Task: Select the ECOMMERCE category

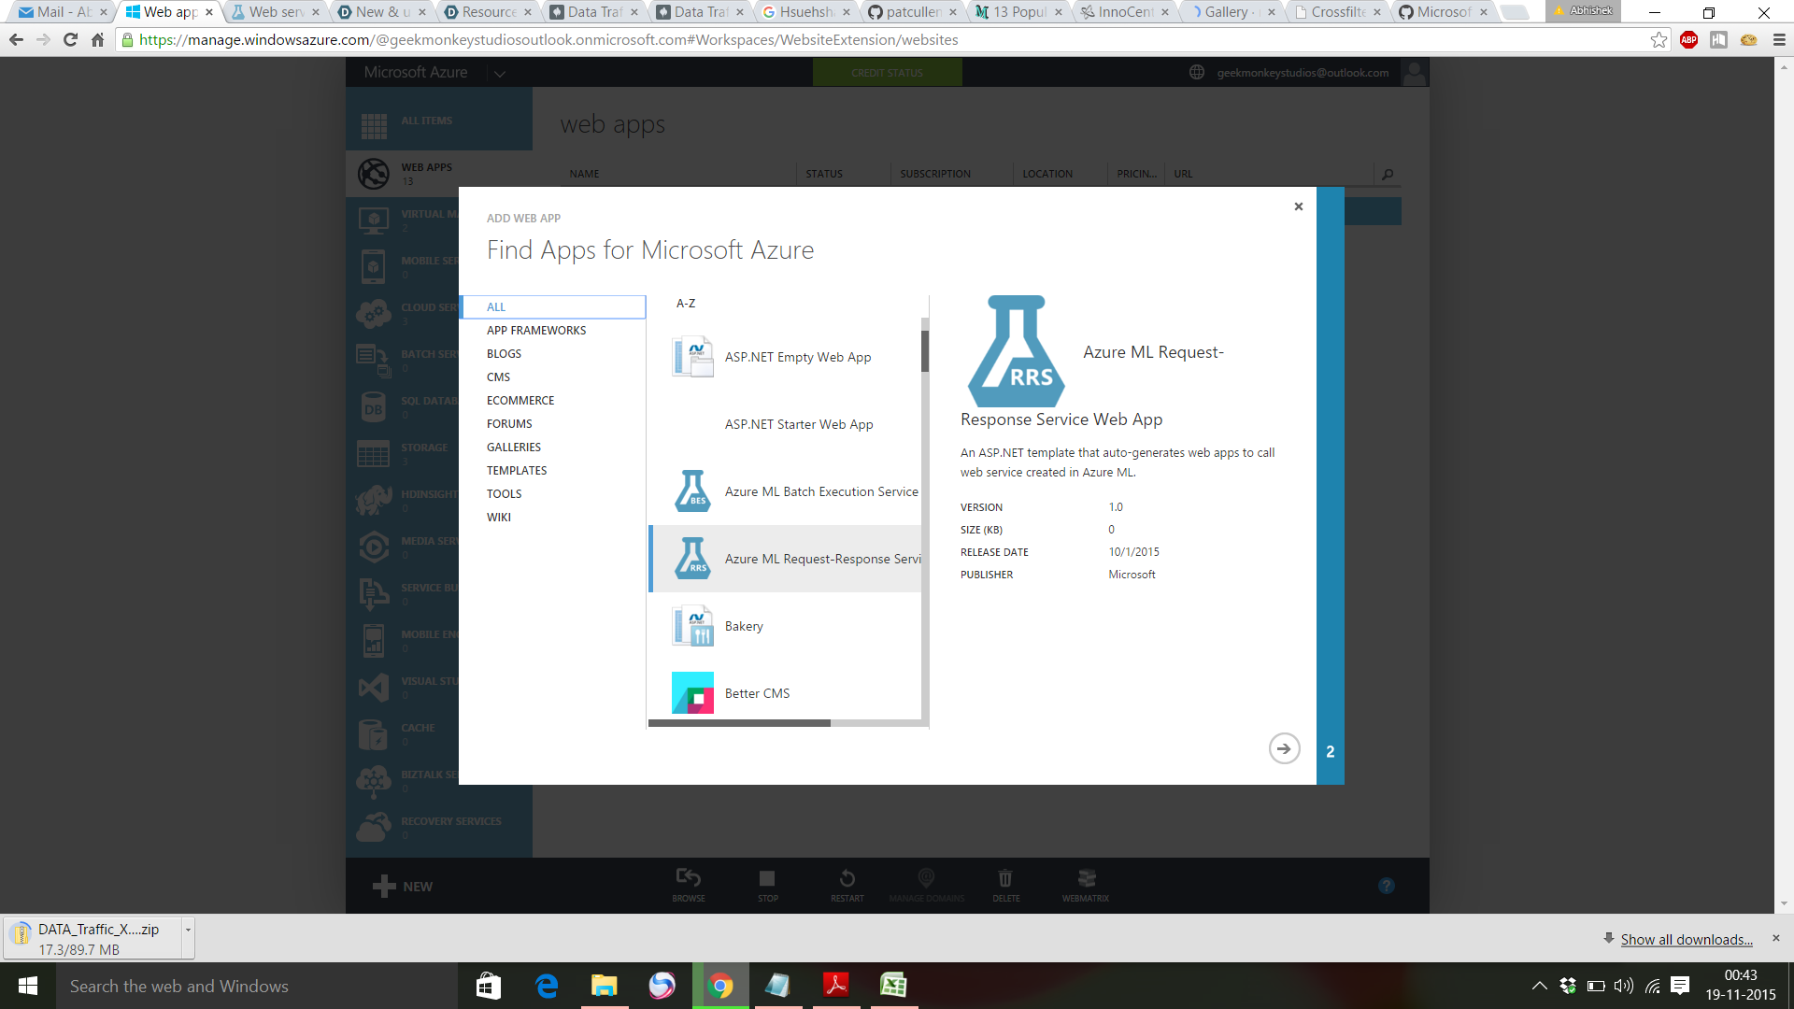Action: click(x=520, y=401)
